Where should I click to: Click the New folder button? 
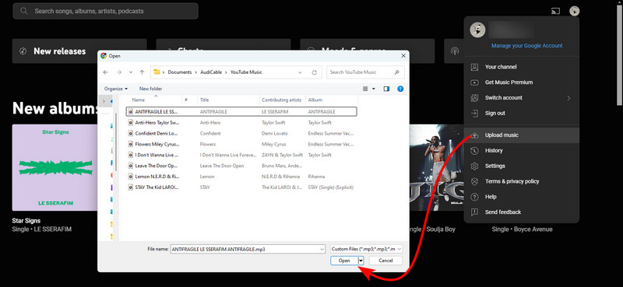coord(150,89)
